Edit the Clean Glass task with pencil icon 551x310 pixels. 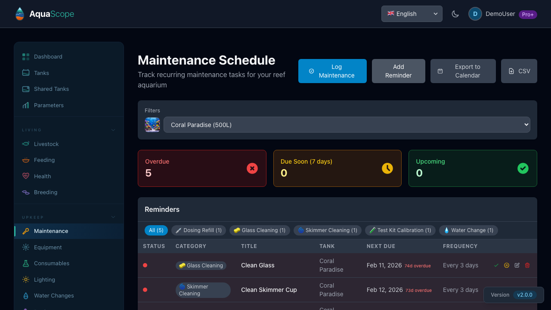(517, 265)
